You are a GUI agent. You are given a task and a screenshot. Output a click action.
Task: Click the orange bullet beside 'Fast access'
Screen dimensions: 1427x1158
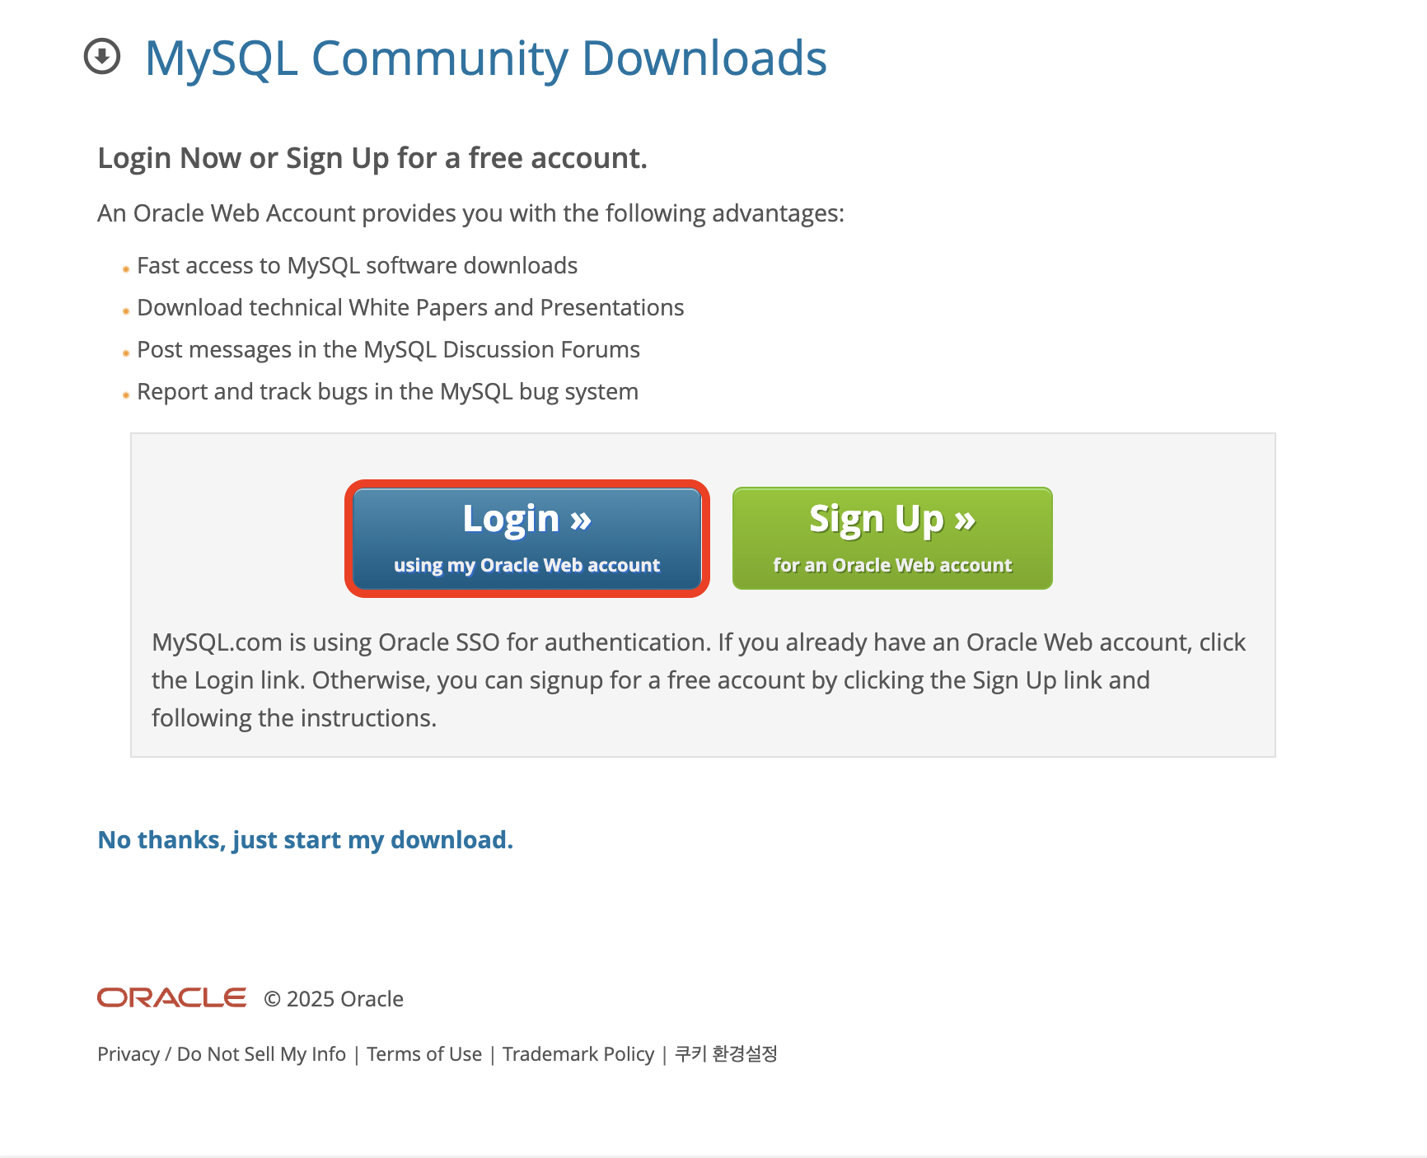[x=126, y=269]
